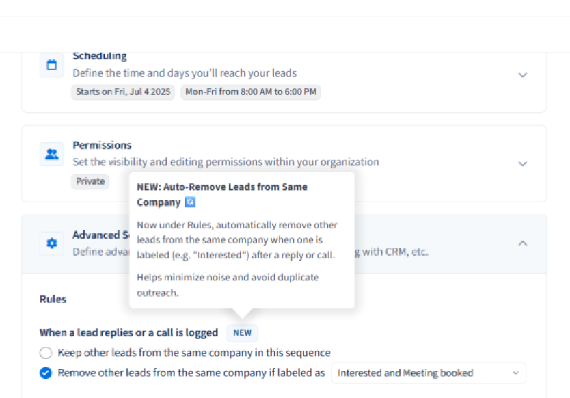Expand the Permissions section chevron
This screenshot has height=398, width=570.
click(522, 164)
